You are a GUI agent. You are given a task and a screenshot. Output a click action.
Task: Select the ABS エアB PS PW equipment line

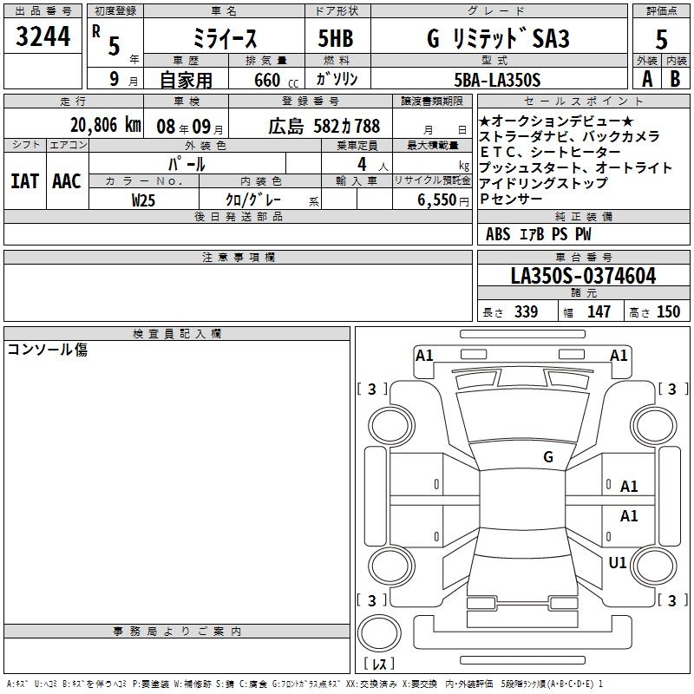click(538, 234)
